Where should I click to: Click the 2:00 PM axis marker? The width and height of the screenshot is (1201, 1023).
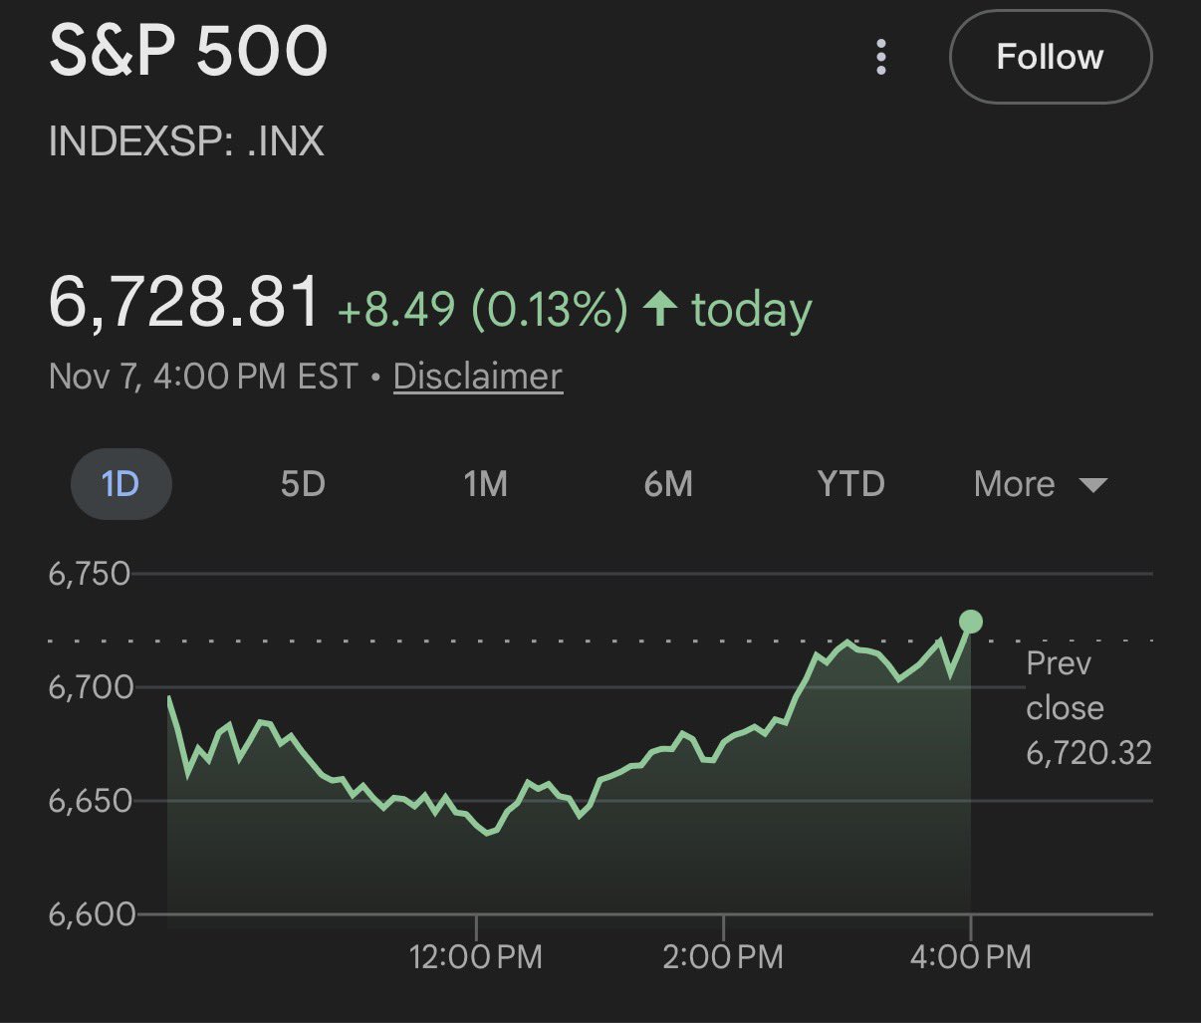[x=723, y=957]
